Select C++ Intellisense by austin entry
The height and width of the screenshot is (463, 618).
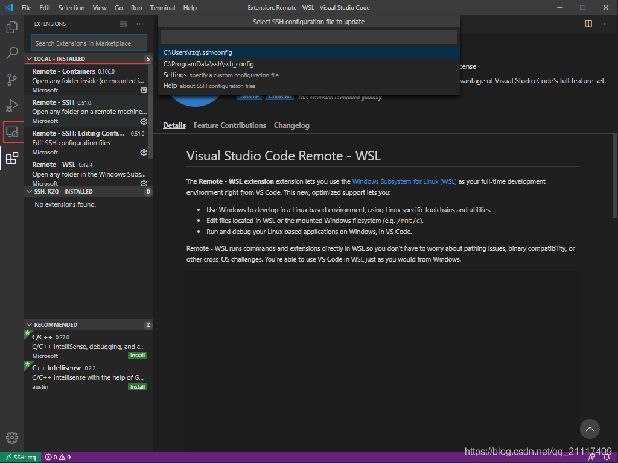pyautogui.click(x=88, y=377)
